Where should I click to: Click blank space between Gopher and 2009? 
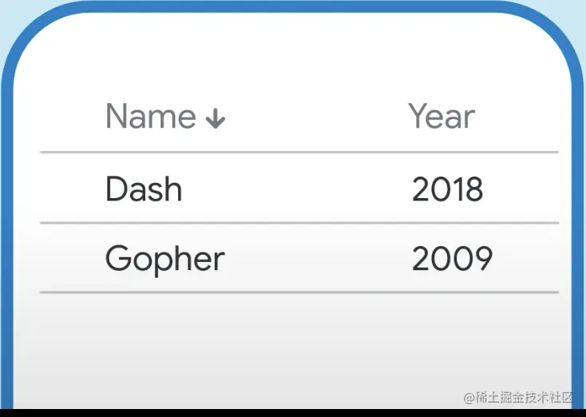click(x=318, y=258)
